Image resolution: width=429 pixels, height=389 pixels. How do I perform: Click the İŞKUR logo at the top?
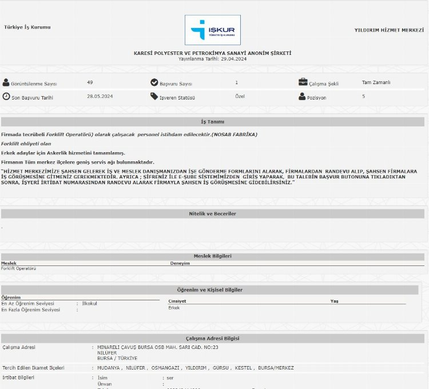pyautogui.click(x=212, y=30)
